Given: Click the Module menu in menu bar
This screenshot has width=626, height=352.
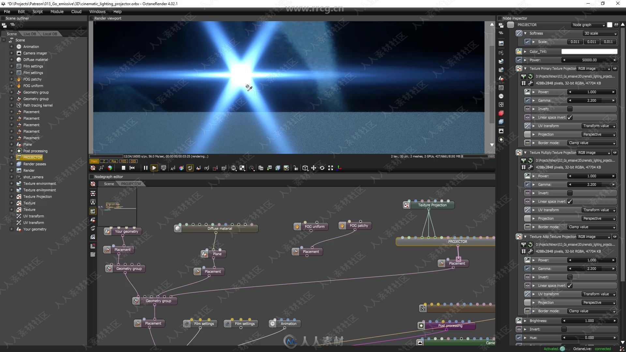Looking at the screenshot, I should [57, 12].
